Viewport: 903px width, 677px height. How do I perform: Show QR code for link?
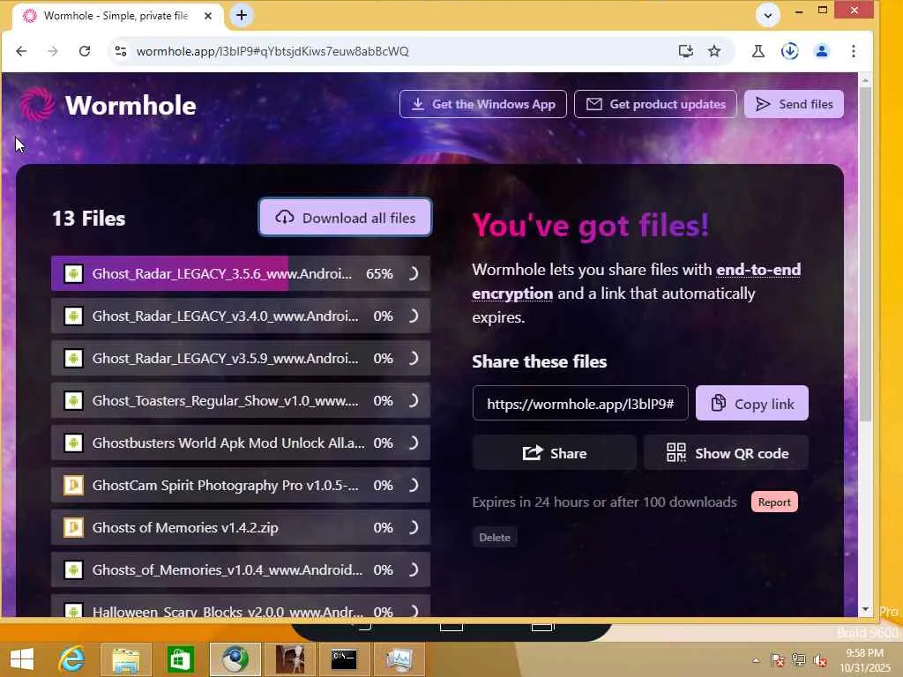click(x=727, y=453)
